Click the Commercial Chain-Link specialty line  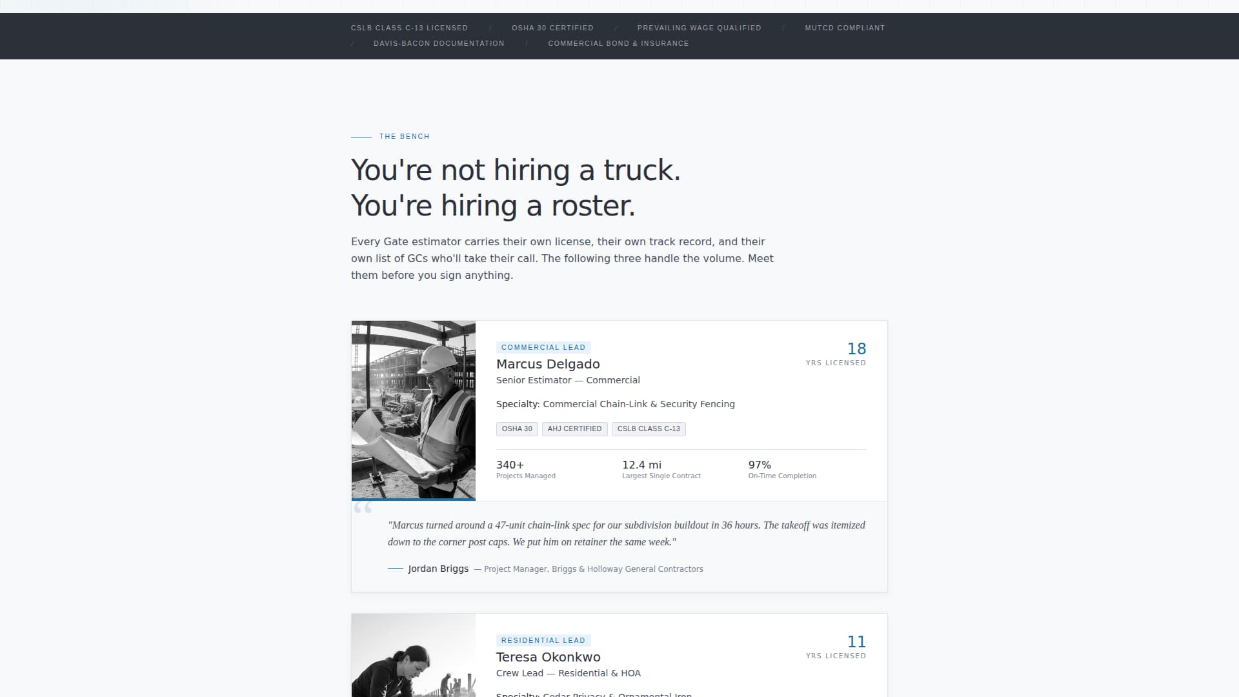[615, 404]
